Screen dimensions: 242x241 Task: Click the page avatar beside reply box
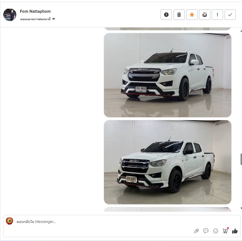coord(9,221)
